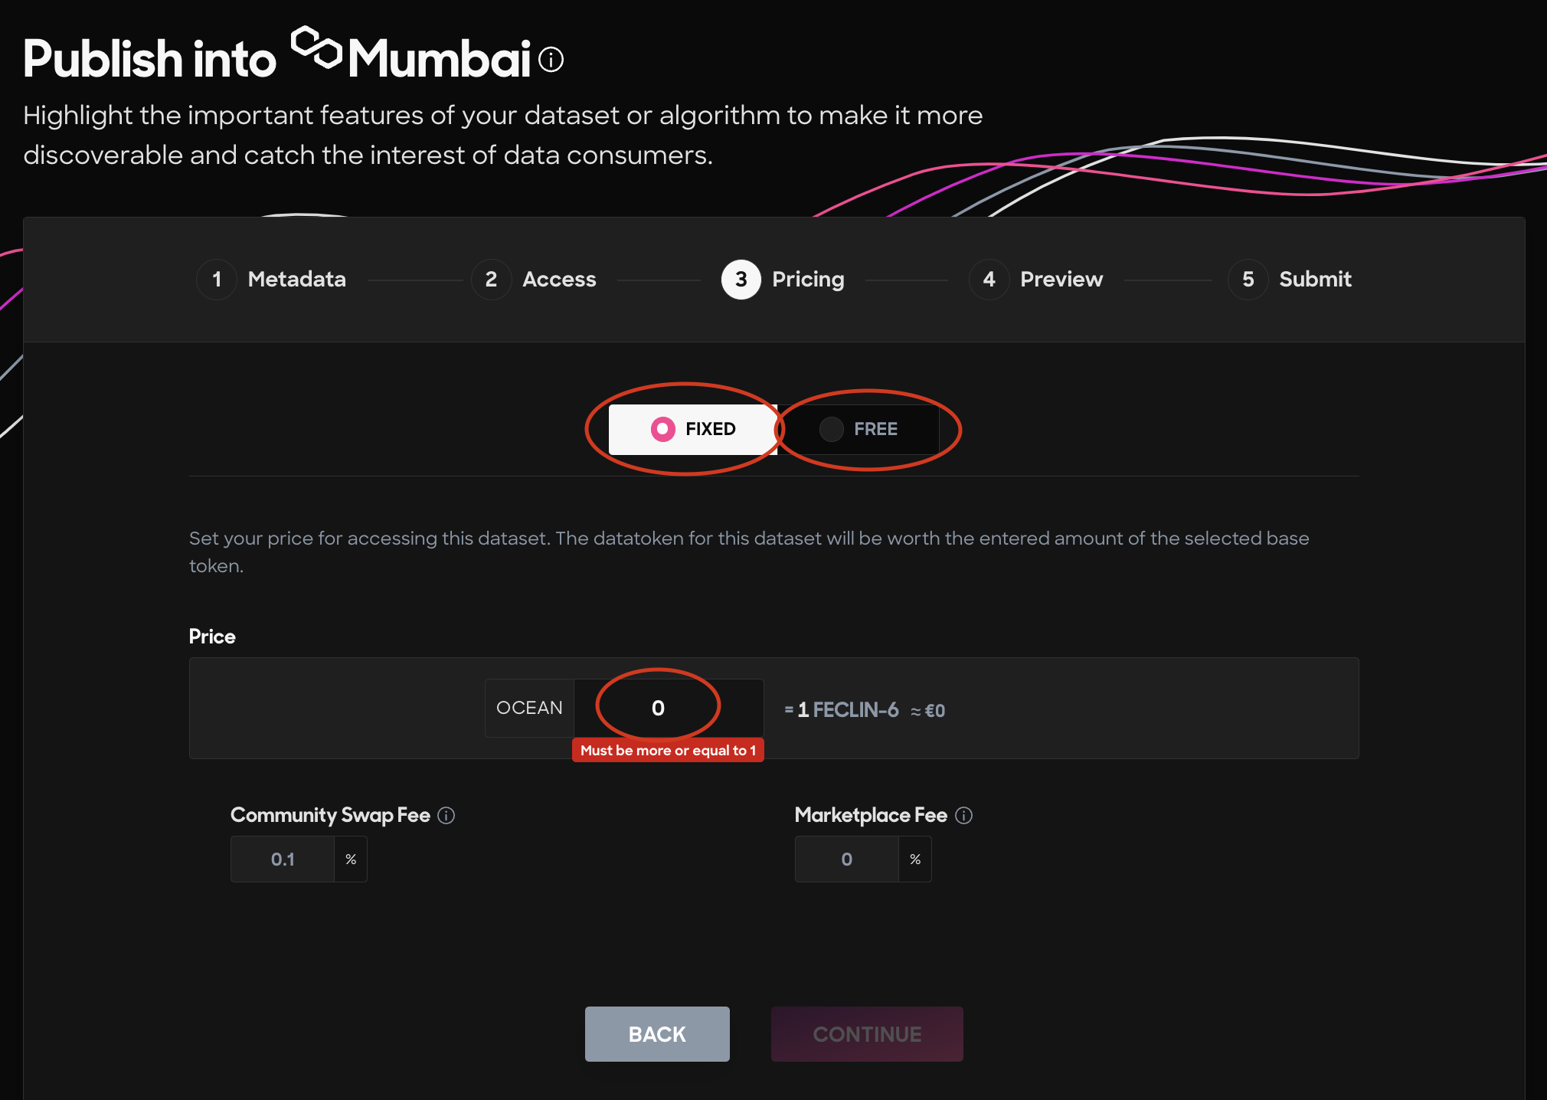Go to the Access step label
1547x1100 pixels.
pyautogui.click(x=559, y=280)
